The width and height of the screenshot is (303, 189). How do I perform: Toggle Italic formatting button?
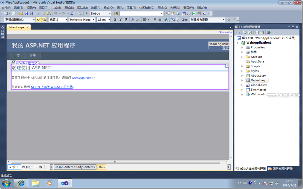(121, 20)
